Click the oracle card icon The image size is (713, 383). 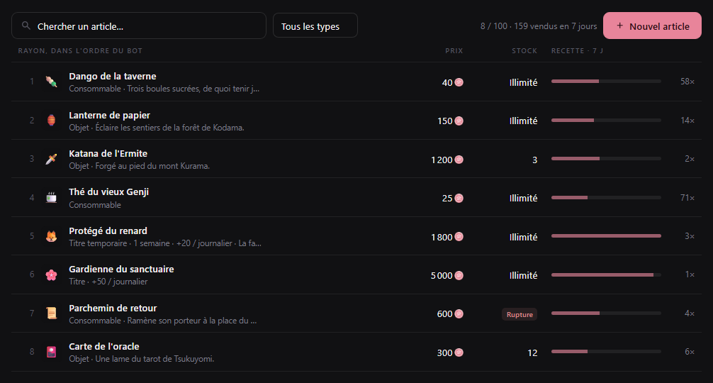tap(51, 352)
